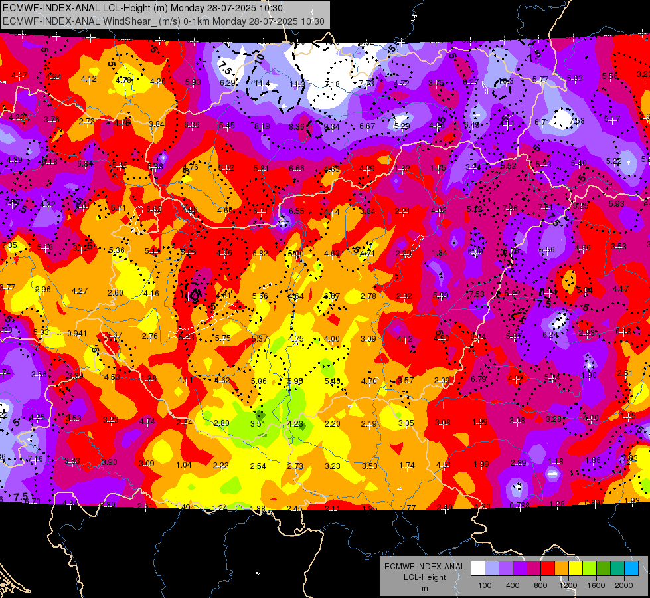Click the grid value 6.82
The image size is (650, 598).
click(x=260, y=254)
